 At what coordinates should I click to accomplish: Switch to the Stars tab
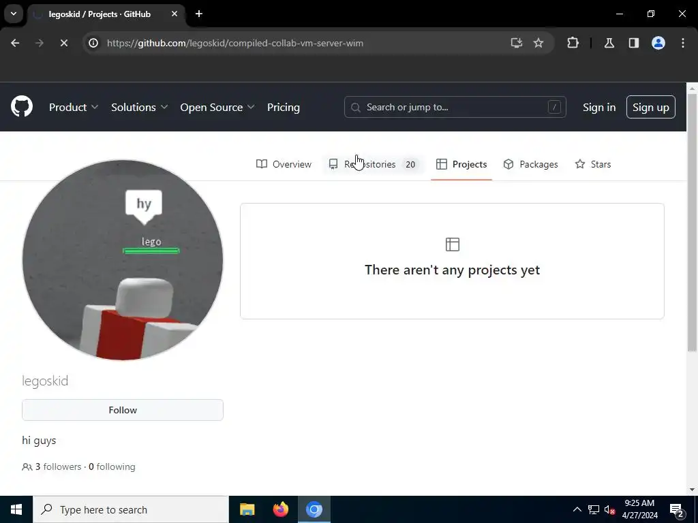593,164
